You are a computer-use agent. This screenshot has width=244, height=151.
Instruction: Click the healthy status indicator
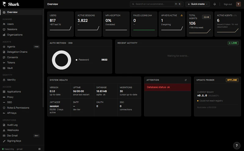click(8, 149)
